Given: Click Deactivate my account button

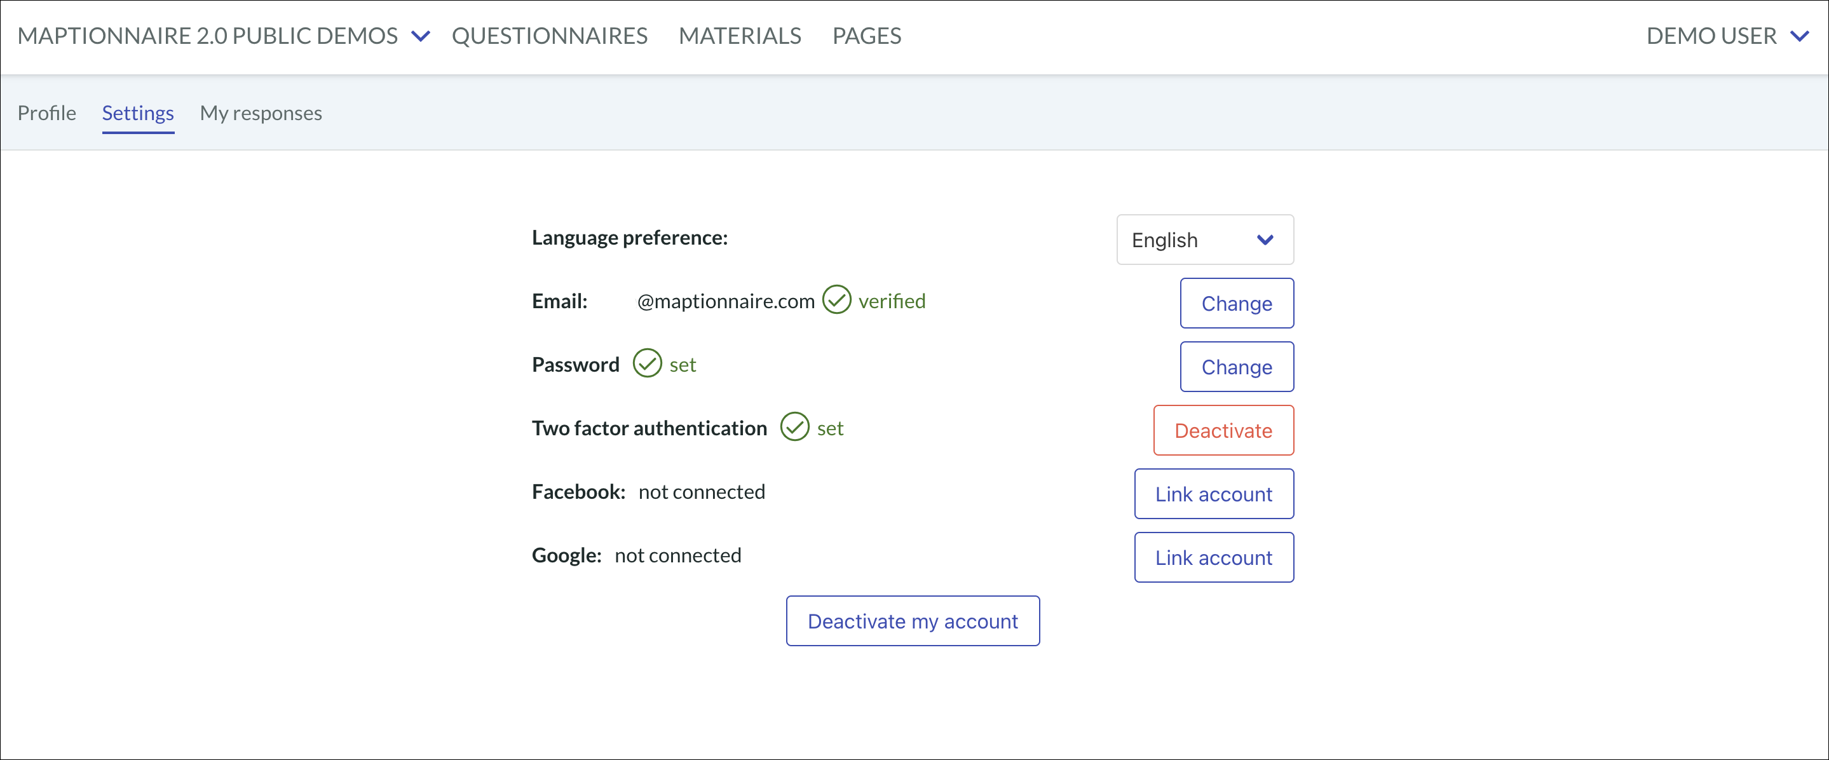Looking at the screenshot, I should pos(913,621).
